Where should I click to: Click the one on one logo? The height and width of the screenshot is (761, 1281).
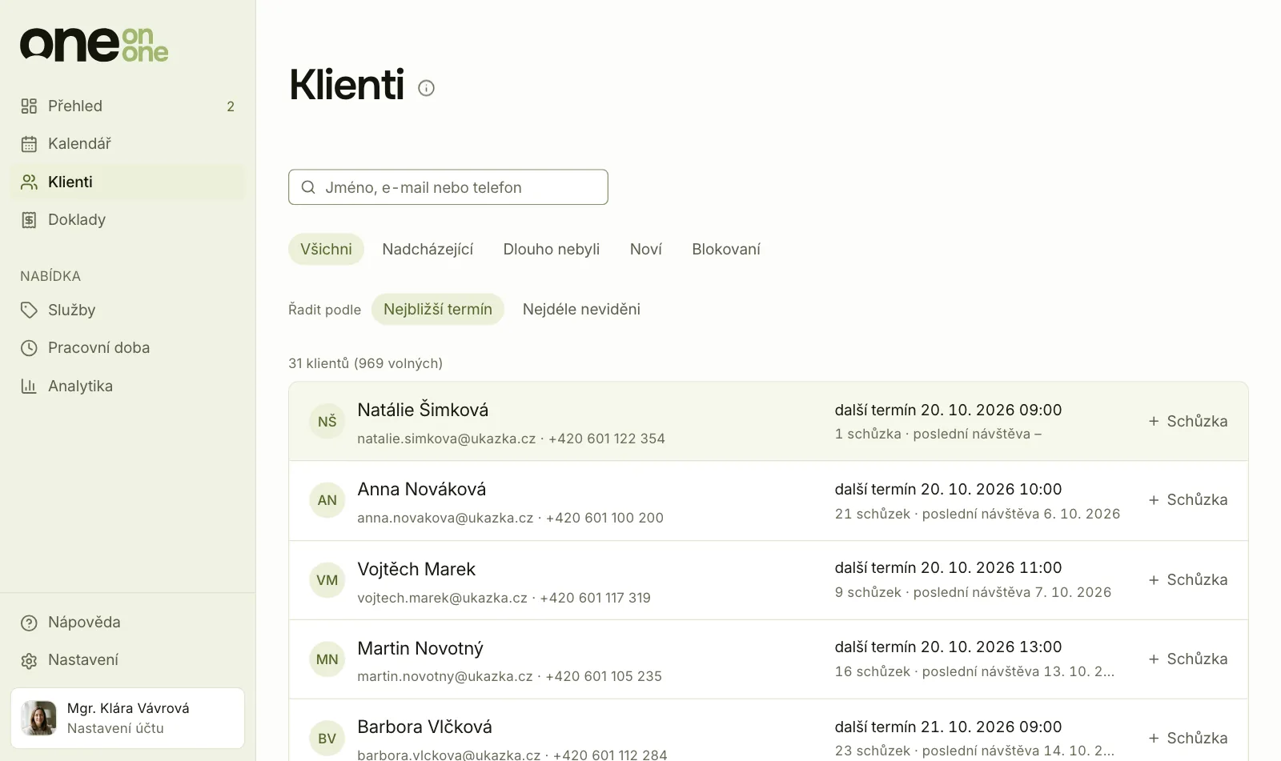point(94,45)
